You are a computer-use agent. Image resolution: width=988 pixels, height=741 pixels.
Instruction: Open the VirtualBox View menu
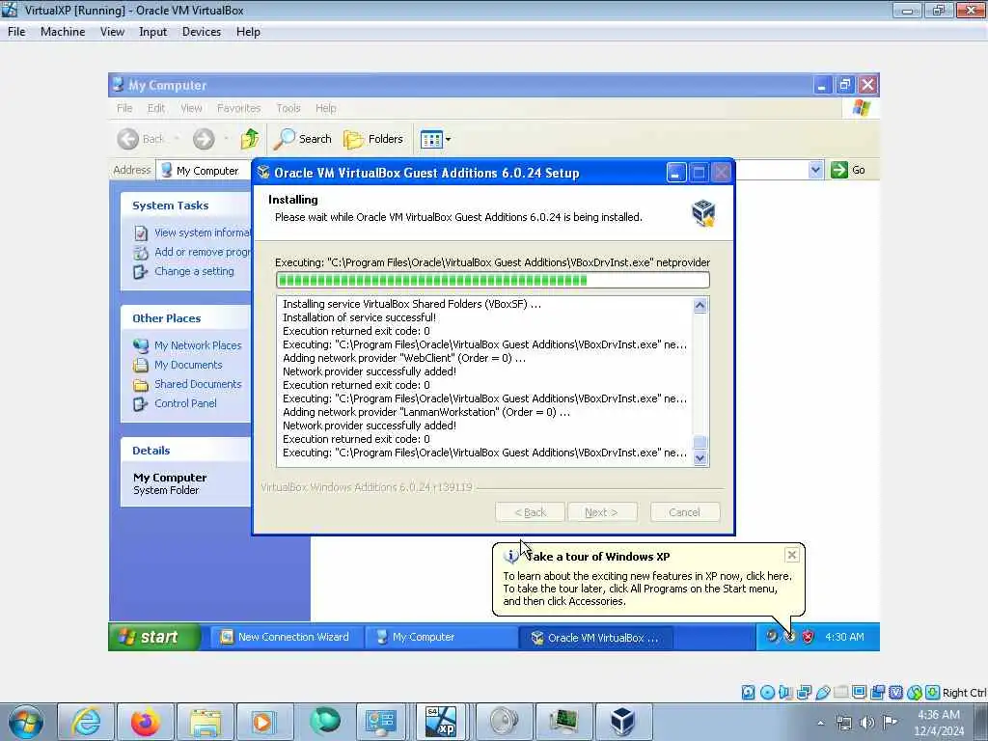point(112,32)
